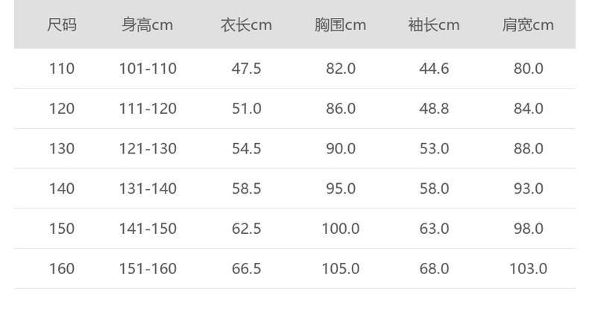Select the 151-160 height range cell

click(148, 268)
